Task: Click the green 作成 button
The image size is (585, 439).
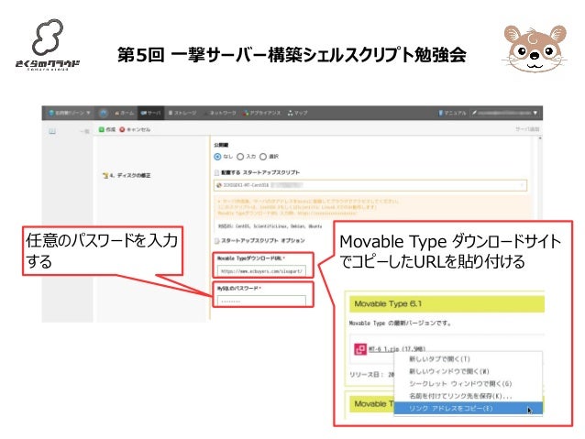Action: [x=107, y=129]
